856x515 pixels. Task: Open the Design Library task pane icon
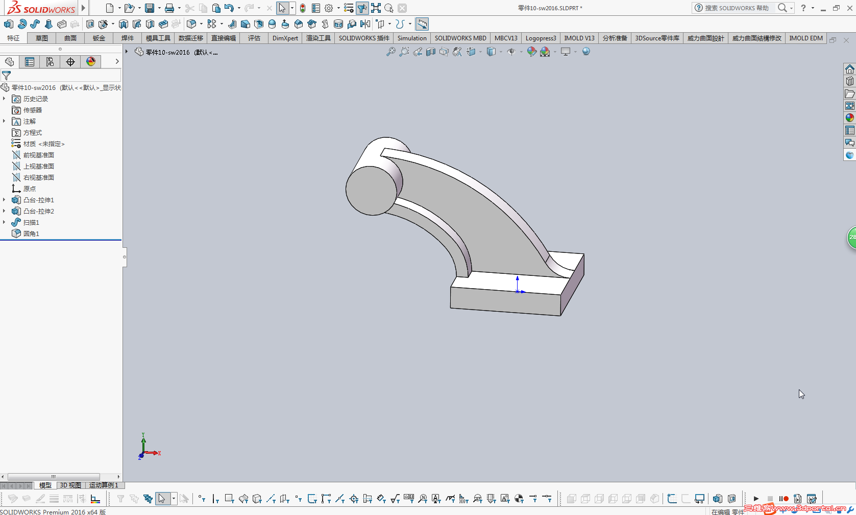(x=850, y=81)
